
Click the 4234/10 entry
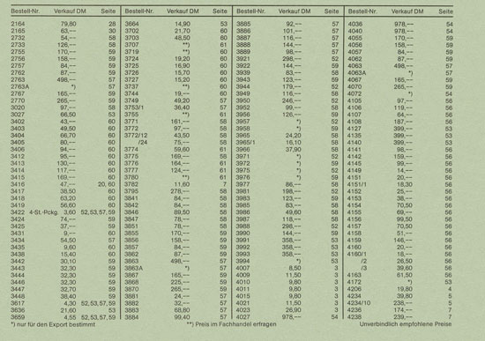tap(359, 303)
